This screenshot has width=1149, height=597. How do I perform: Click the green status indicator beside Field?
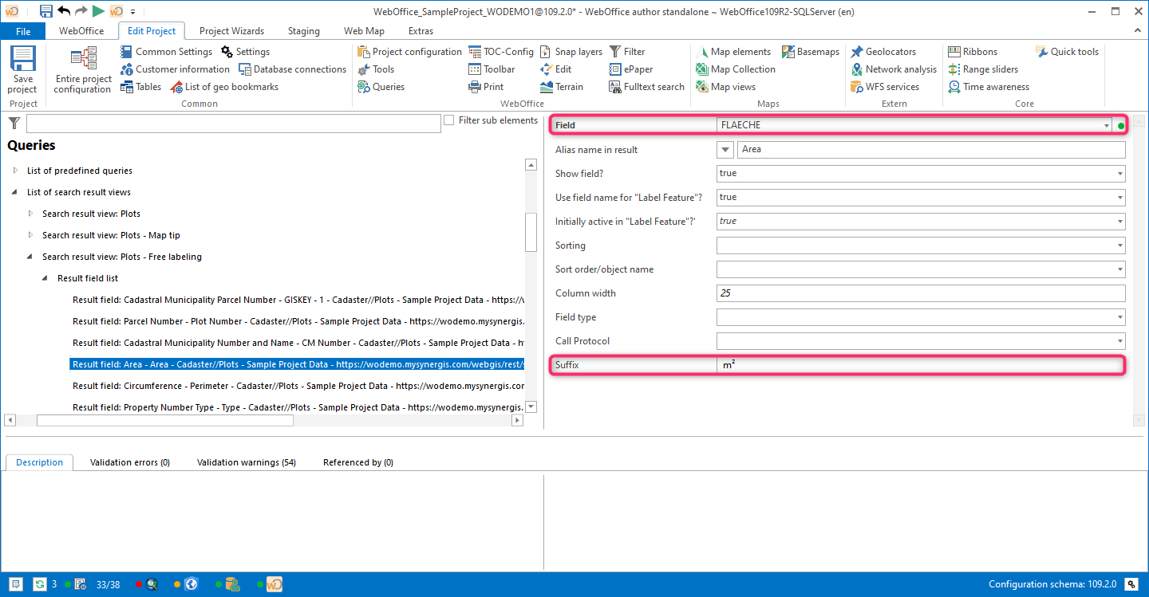pyautogui.click(x=1121, y=125)
